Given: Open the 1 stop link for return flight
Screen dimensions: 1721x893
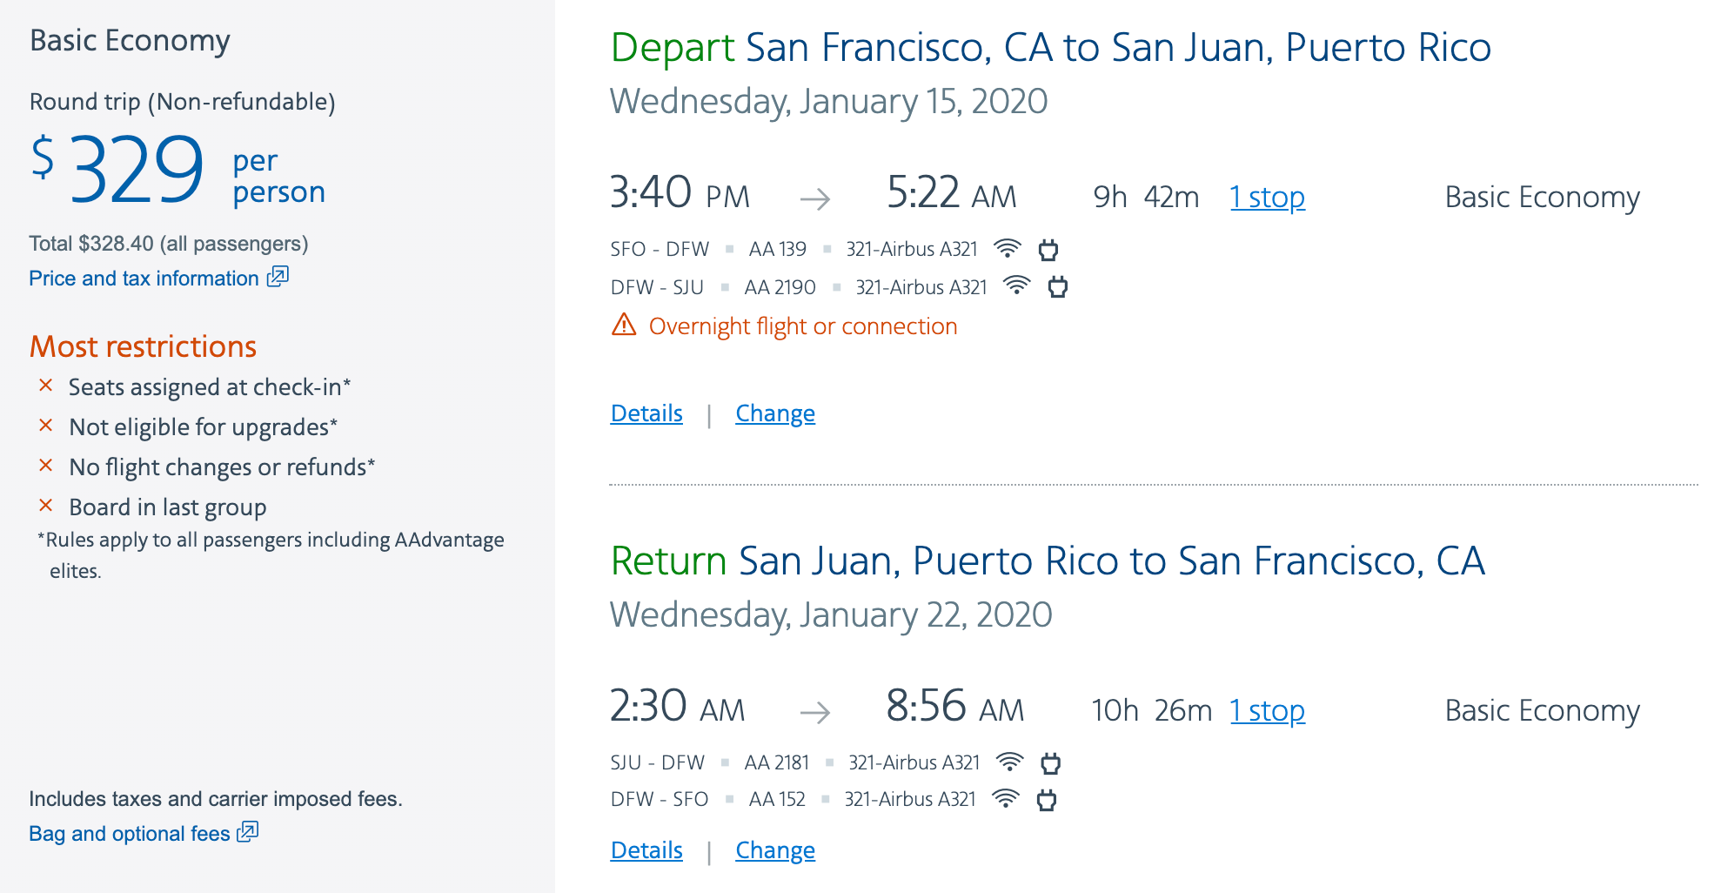Looking at the screenshot, I should tap(1267, 711).
